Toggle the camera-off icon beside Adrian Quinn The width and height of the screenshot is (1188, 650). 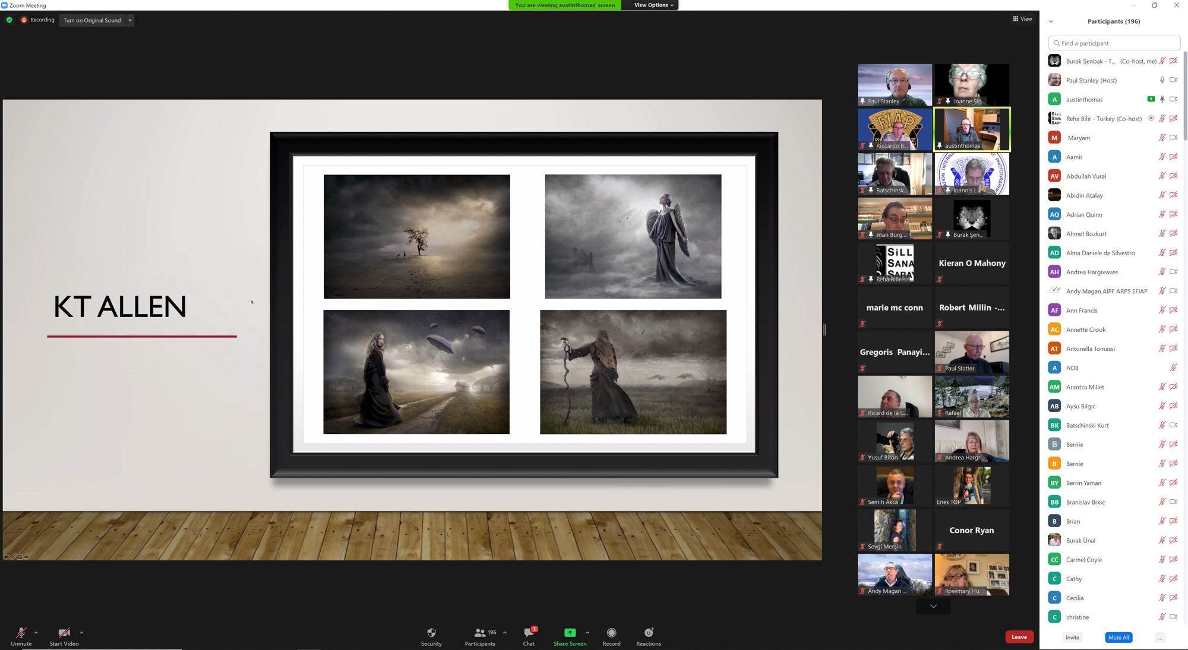click(x=1174, y=214)
